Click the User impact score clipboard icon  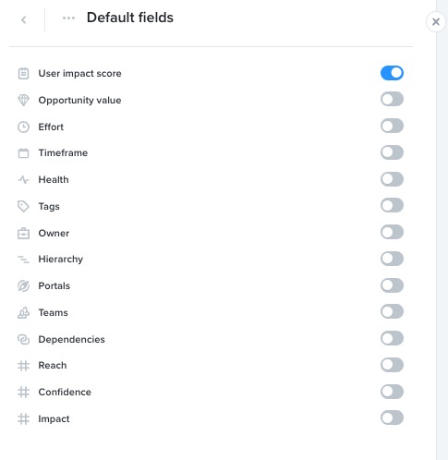[23, 73]
